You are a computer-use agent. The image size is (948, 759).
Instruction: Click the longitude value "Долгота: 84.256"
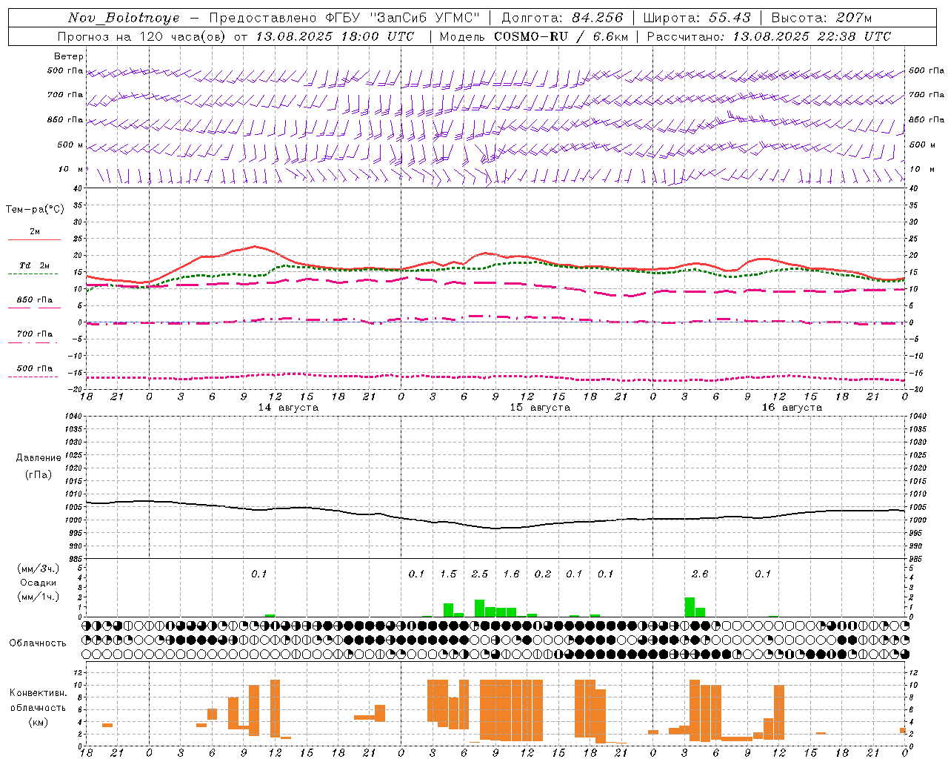coord(562,18)
